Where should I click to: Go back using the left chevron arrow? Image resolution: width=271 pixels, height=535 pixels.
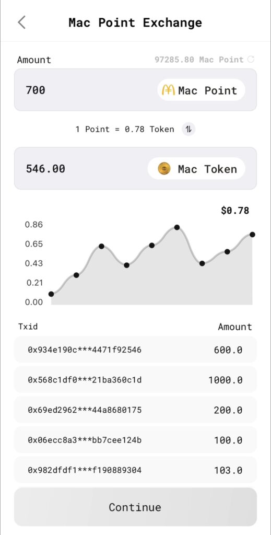pyautogui.click(x=21, y=22)
